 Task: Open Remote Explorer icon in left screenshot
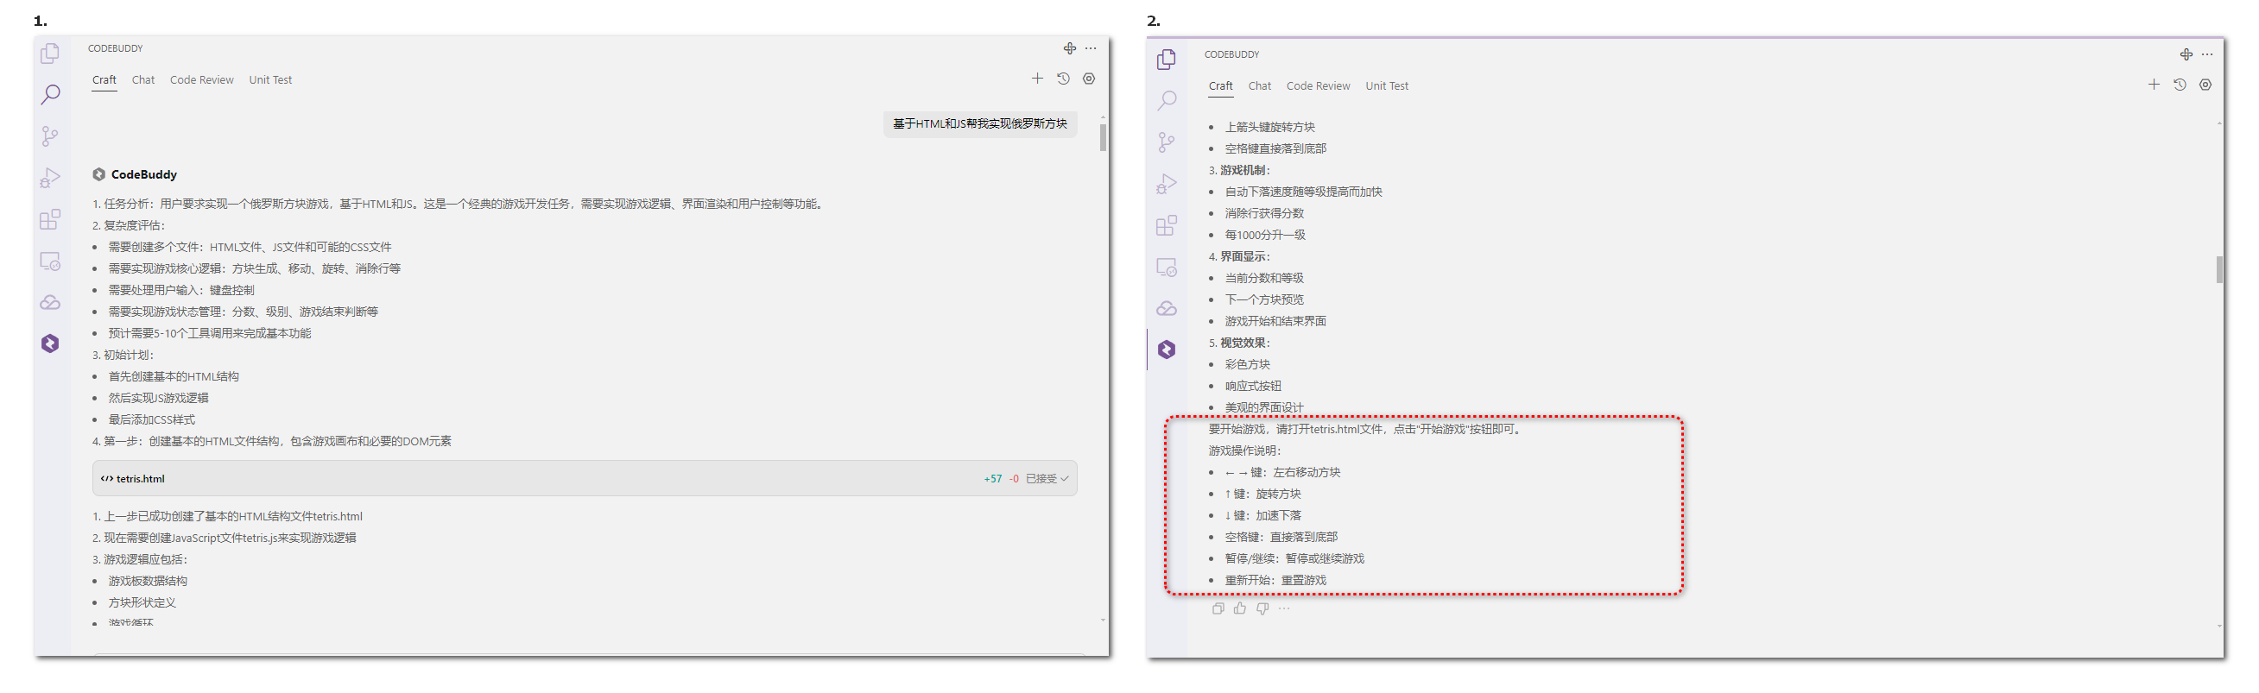[50, 261]
